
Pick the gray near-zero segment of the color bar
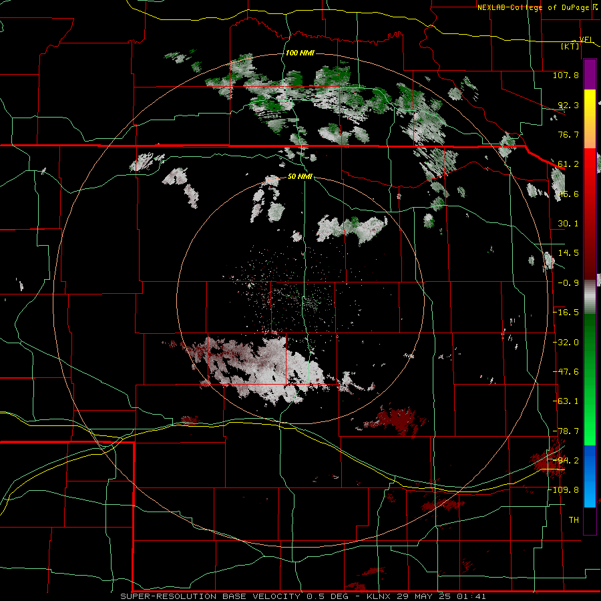(590, 296)
